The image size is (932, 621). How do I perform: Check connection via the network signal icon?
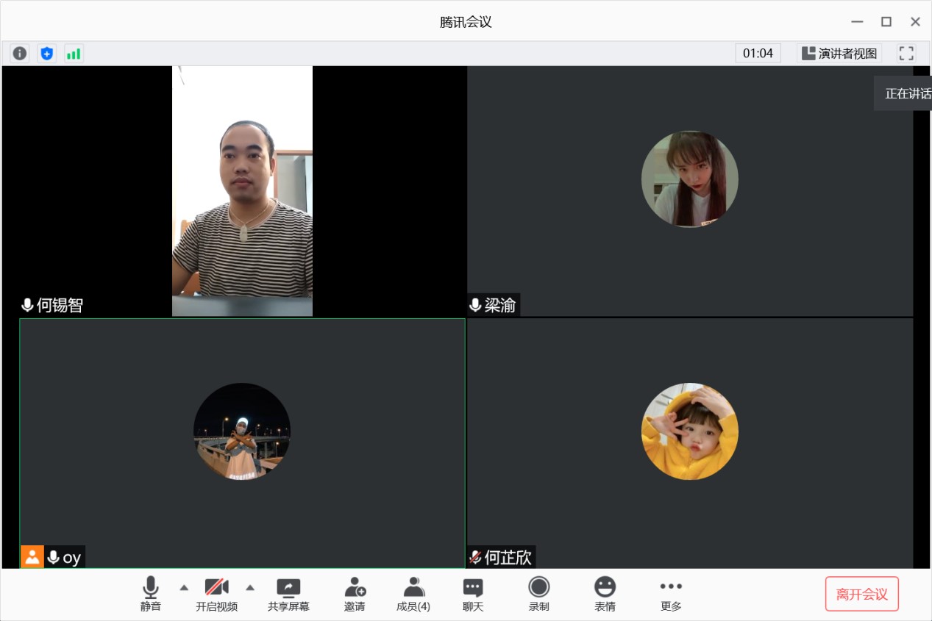pyautogui.click(x=73, y=53)
